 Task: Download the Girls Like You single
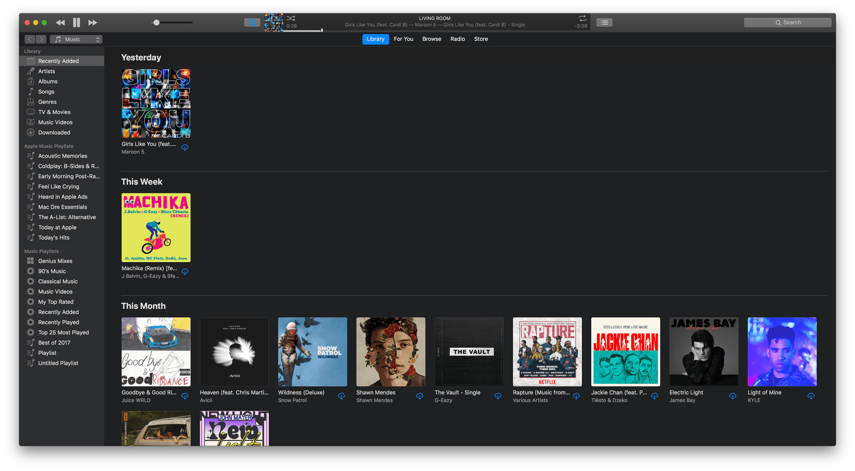pos(185,148)
